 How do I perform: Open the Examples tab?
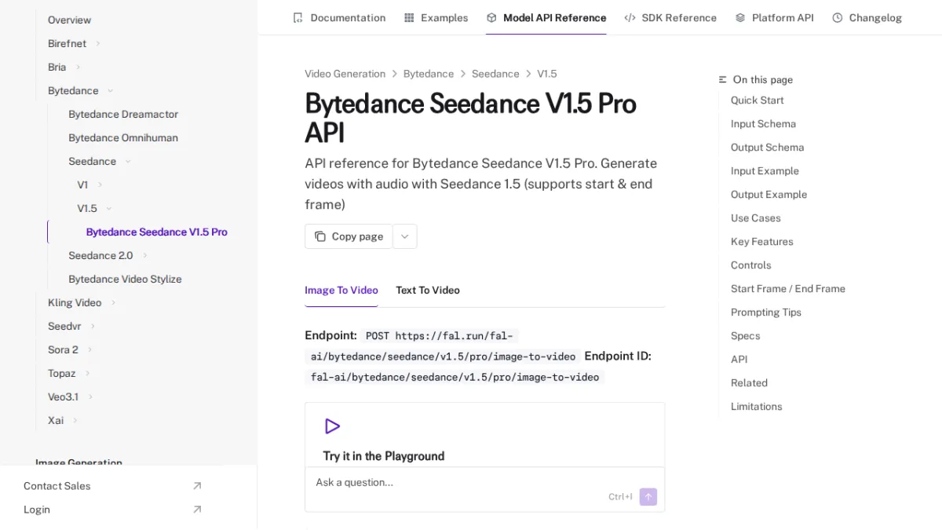436,17
